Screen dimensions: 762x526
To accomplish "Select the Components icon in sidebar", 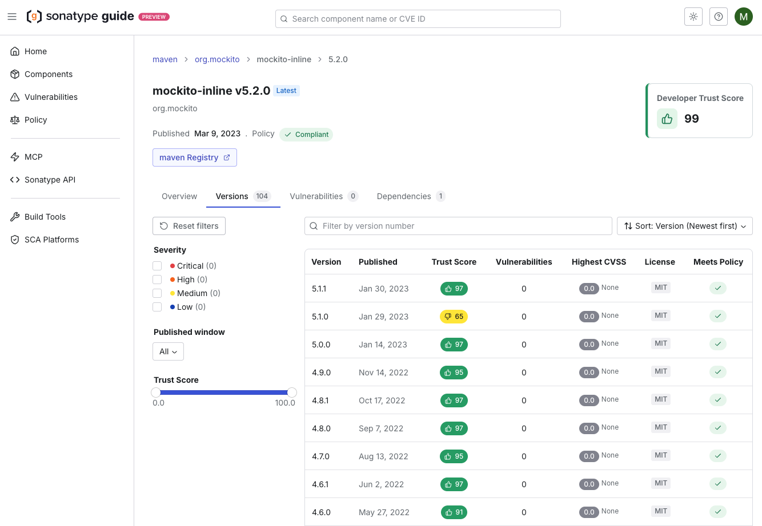I will (x=15, y=74).
